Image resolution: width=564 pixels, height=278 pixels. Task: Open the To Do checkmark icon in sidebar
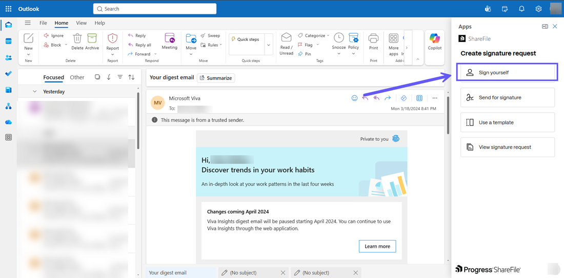pos(8,74)
